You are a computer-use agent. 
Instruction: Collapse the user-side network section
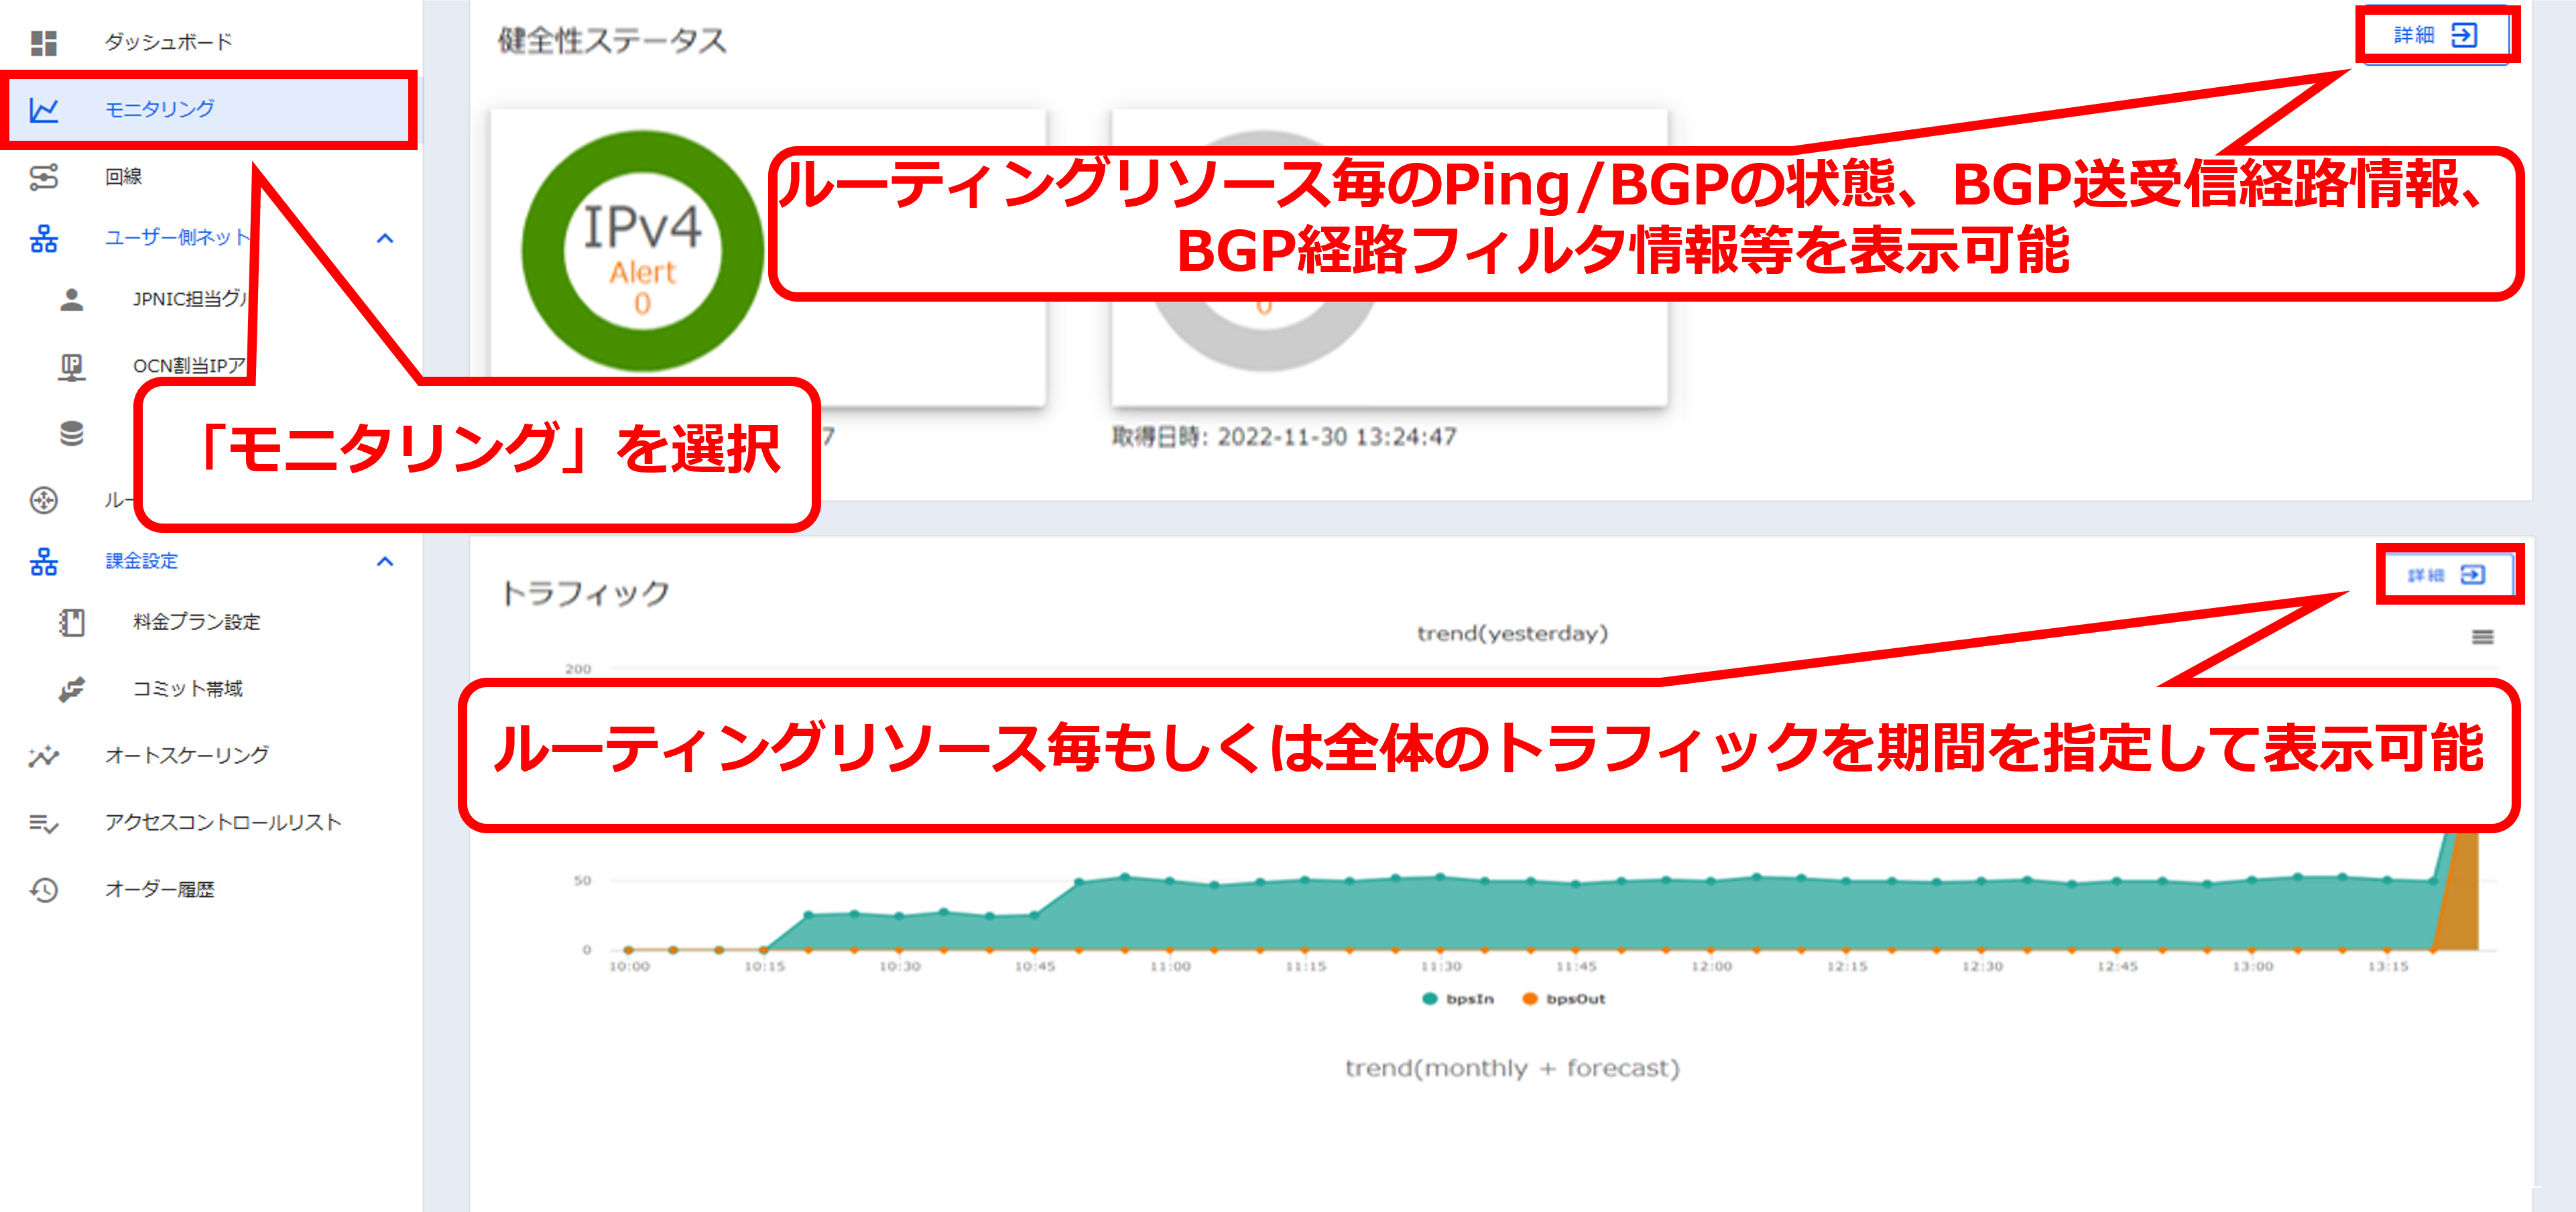385,238
